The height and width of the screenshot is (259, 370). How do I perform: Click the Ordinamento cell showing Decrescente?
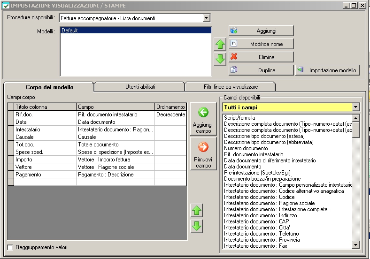(170, 114)
